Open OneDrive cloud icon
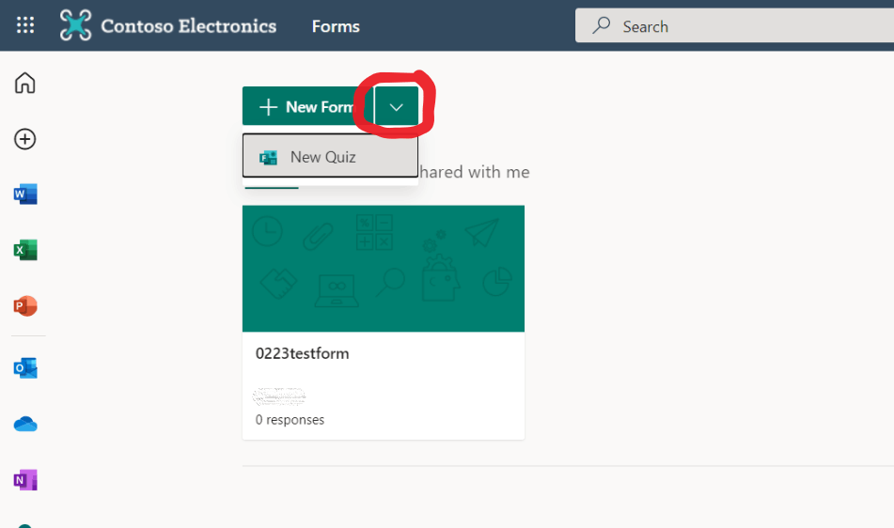 coord(25,425)
